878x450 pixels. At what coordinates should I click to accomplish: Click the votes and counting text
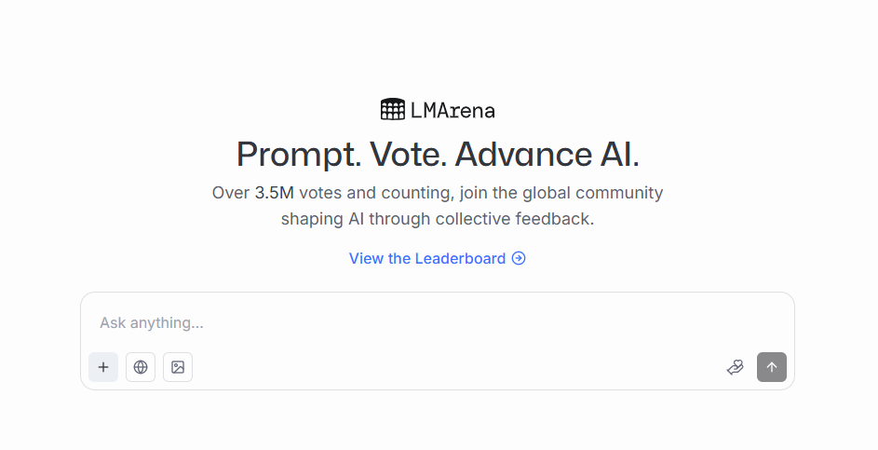371,193
